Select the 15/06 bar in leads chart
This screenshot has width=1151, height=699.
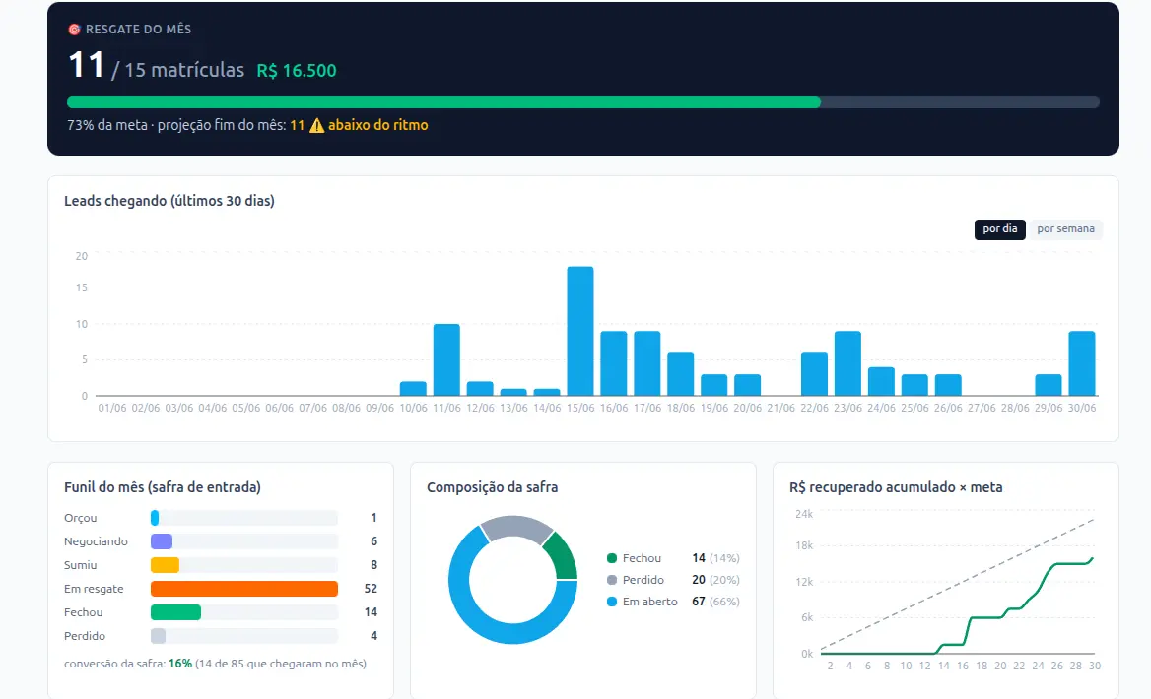[x=579, y=331]
